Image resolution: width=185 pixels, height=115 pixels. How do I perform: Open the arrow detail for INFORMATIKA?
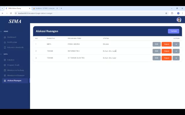pyautogui.click(x=176, y=51)
